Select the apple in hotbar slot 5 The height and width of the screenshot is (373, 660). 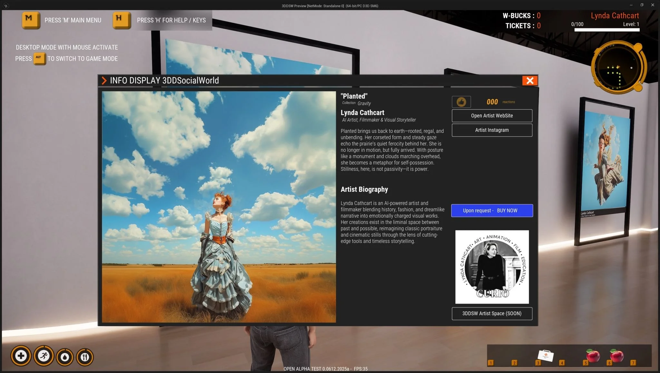[x=593, y=356]
